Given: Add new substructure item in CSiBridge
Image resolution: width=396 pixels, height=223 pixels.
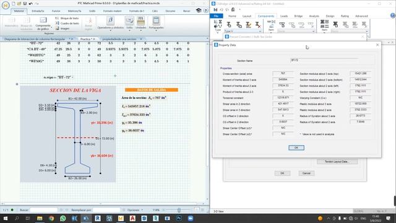Looking at the screenshot, I should [x=335, y=24].
